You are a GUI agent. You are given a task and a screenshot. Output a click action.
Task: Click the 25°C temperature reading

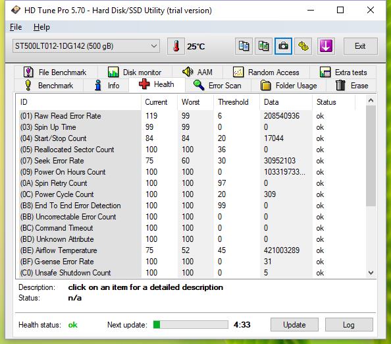[196, 46]
